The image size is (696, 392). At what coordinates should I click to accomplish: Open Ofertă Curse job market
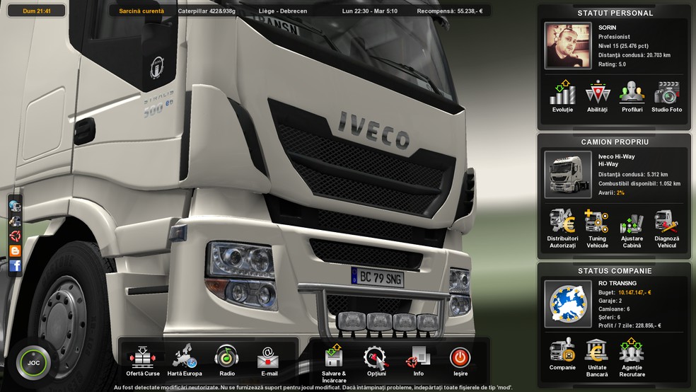point(142,357)
